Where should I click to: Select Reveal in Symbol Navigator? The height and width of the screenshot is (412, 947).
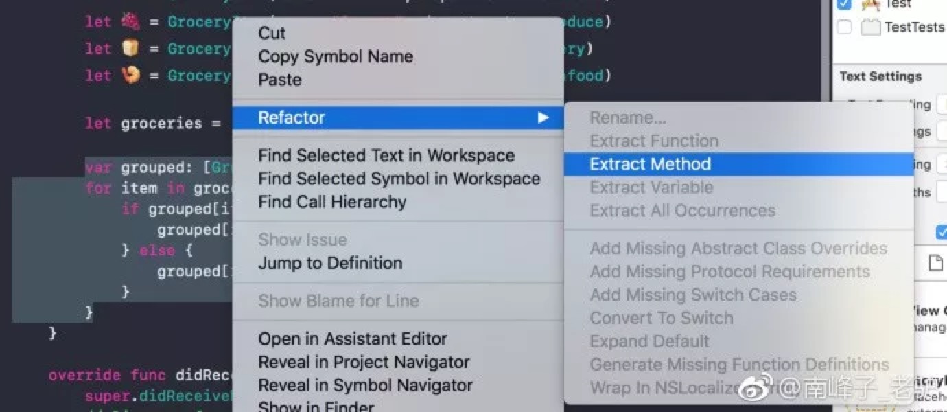tap(365, 386)
